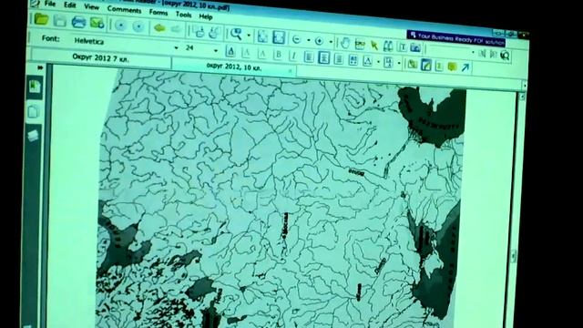Open the bookmarks panel in sidebar
This screenshot has height=328, width=583.
pos(34,87)
